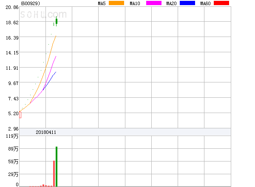Click the 2.96 price axis label

(13, 129)
